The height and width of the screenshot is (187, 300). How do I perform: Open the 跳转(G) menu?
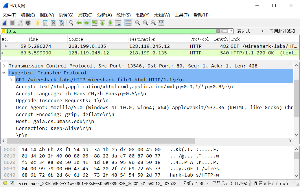(x=66, y=15)
